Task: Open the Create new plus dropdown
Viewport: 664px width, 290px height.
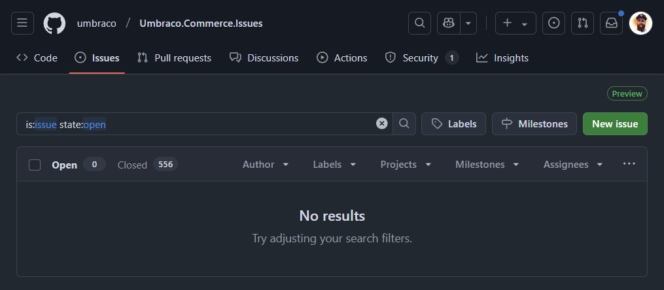Action: (515, 24)
